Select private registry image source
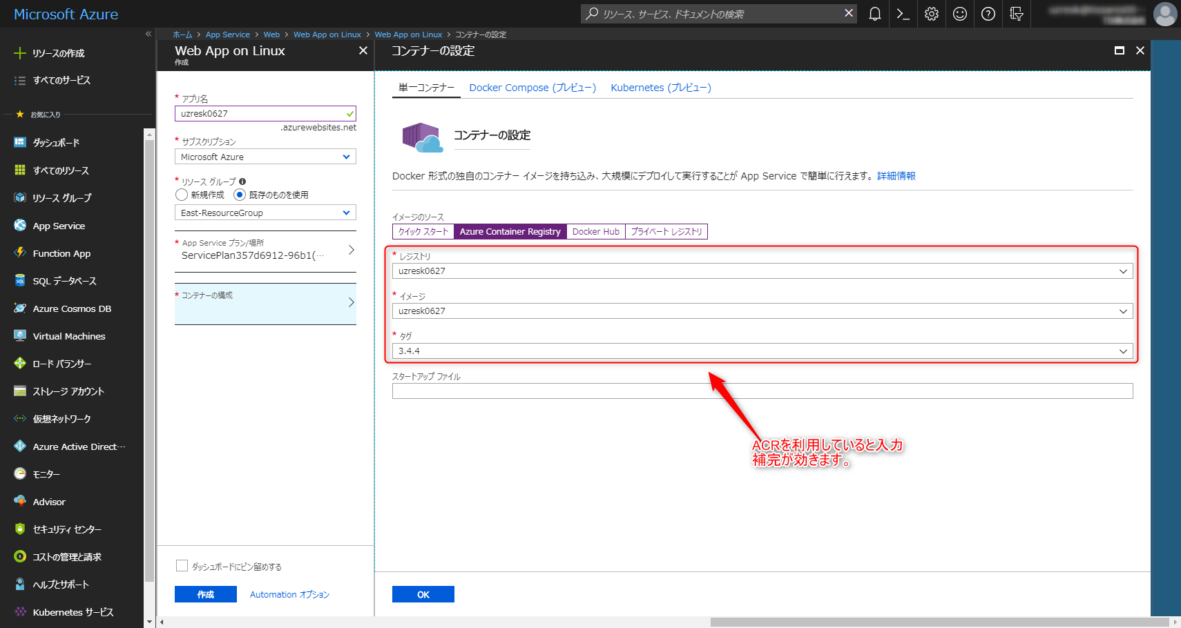Image resolution: width=1181 pixels, height=628 pixels. 666,232
